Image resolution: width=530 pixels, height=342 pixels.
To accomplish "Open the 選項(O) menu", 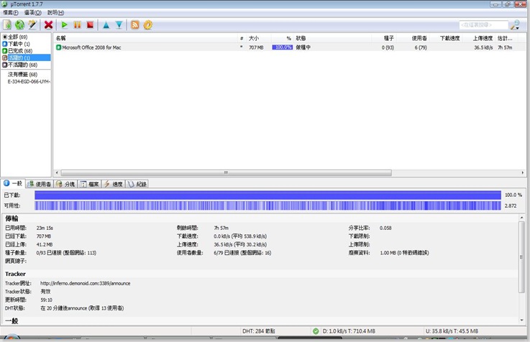I will 33,12.
